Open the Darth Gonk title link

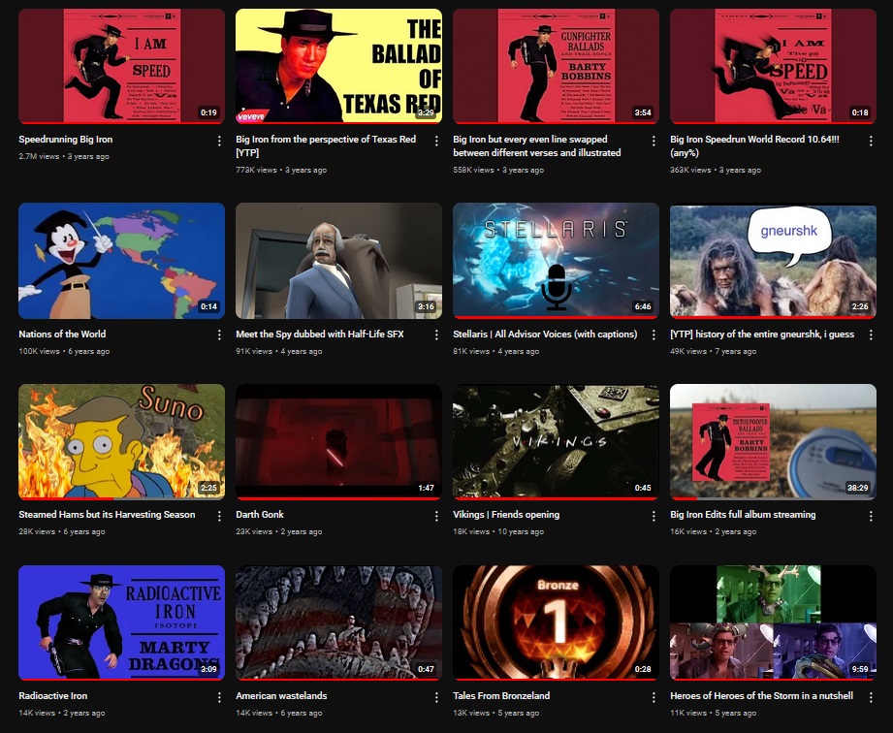click(x=260, y=514)
